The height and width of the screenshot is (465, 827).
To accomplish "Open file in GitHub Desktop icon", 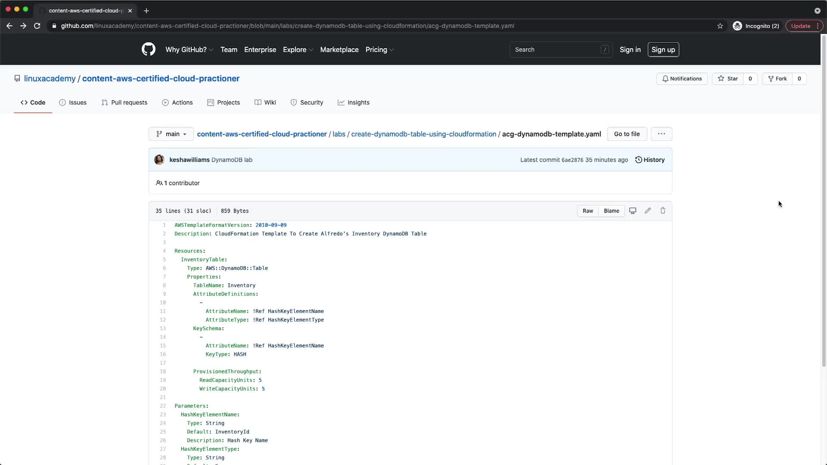I will [x=632, y=211].
